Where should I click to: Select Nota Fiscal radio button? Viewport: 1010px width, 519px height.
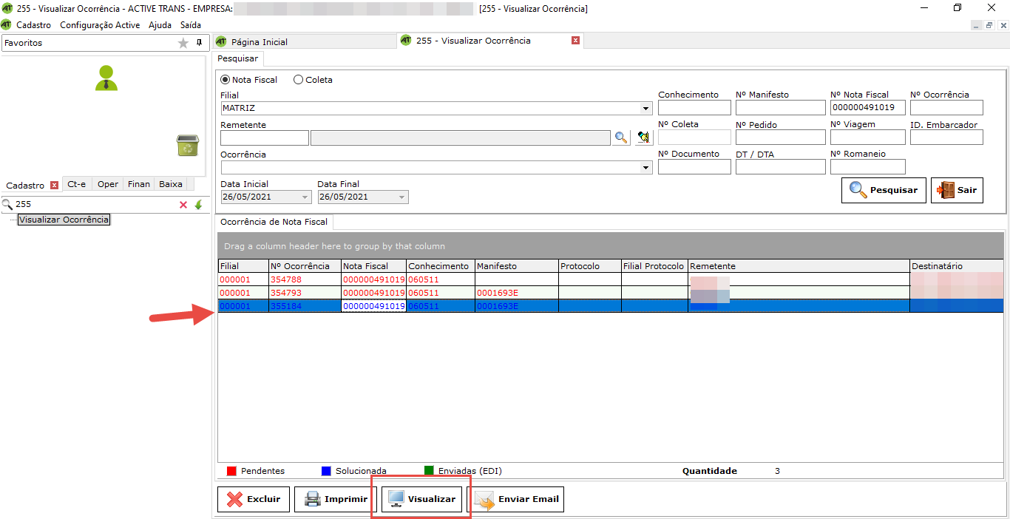point(226,80)
